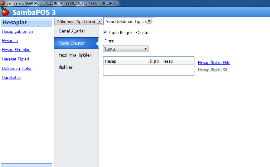Click the Hesap İlişkisi Ekle link
Image resolution: width=270 pixels, height=167 pixels.
pyautogui.click(x=214, y=63)
